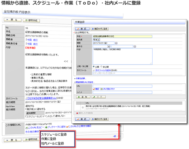This screenshot has width=189, height=149.
Task: Click 掲示期間 value 2011/10/19～9999/12/31
Action: tap(43, 102)
